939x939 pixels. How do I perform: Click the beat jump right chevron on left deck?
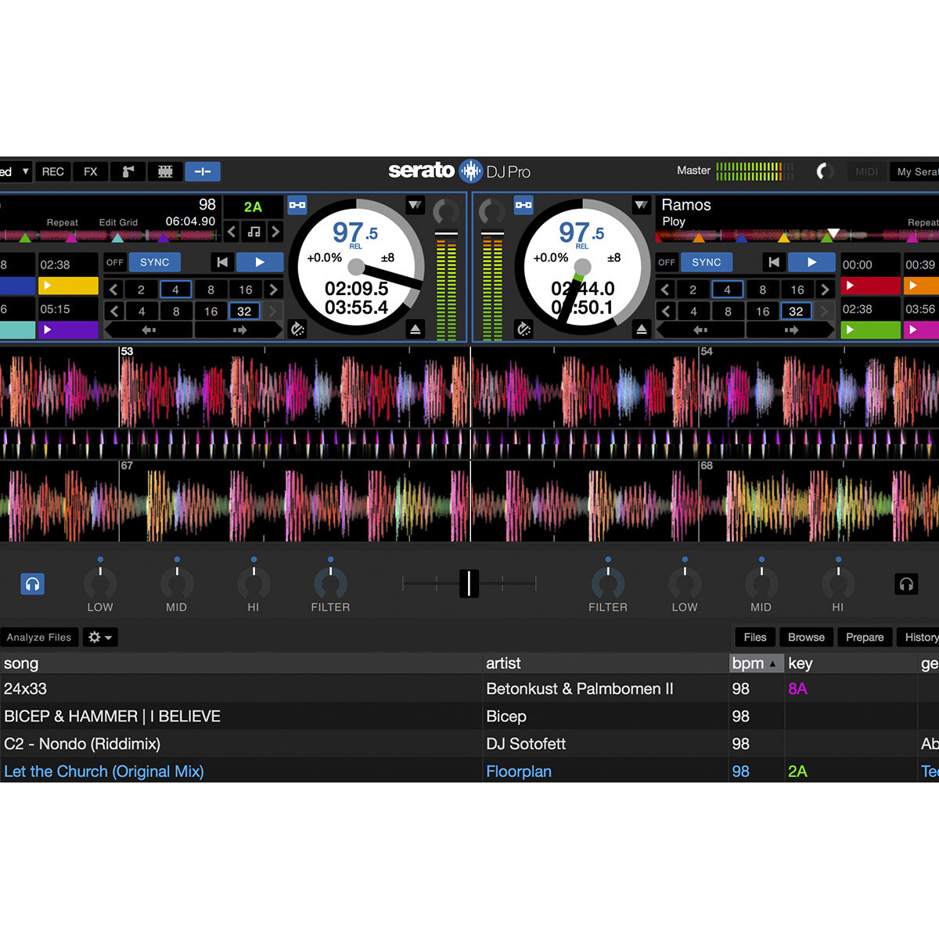[273, 290]
